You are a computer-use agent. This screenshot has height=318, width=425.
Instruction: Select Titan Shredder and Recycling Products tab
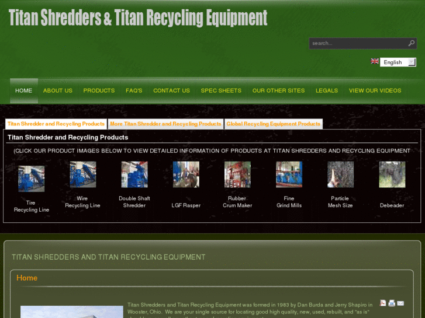56,124
